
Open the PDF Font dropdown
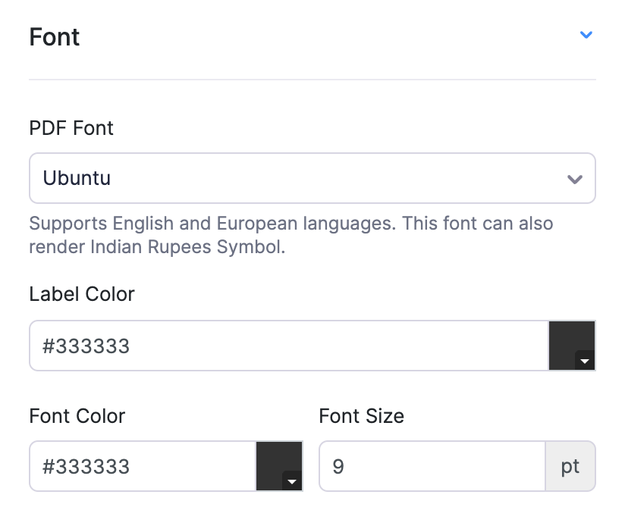(x=312, y=179)
